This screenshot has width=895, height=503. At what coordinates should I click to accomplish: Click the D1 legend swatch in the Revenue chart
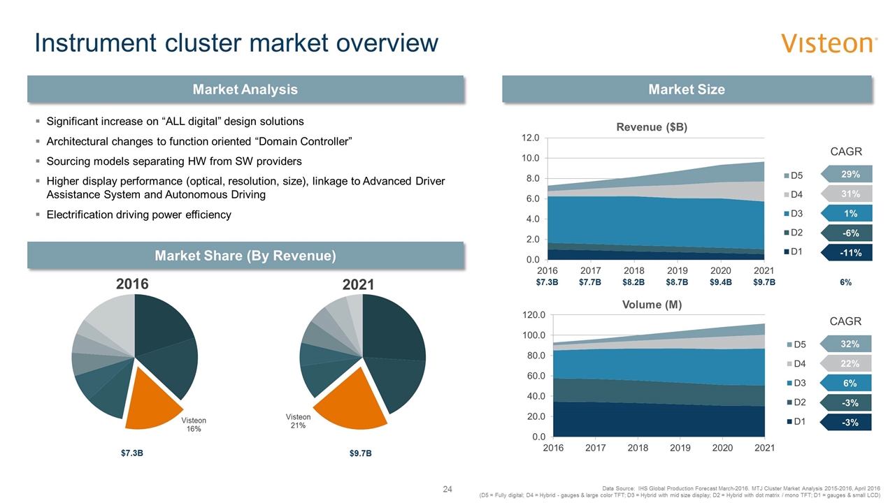(x=788, y=251)
